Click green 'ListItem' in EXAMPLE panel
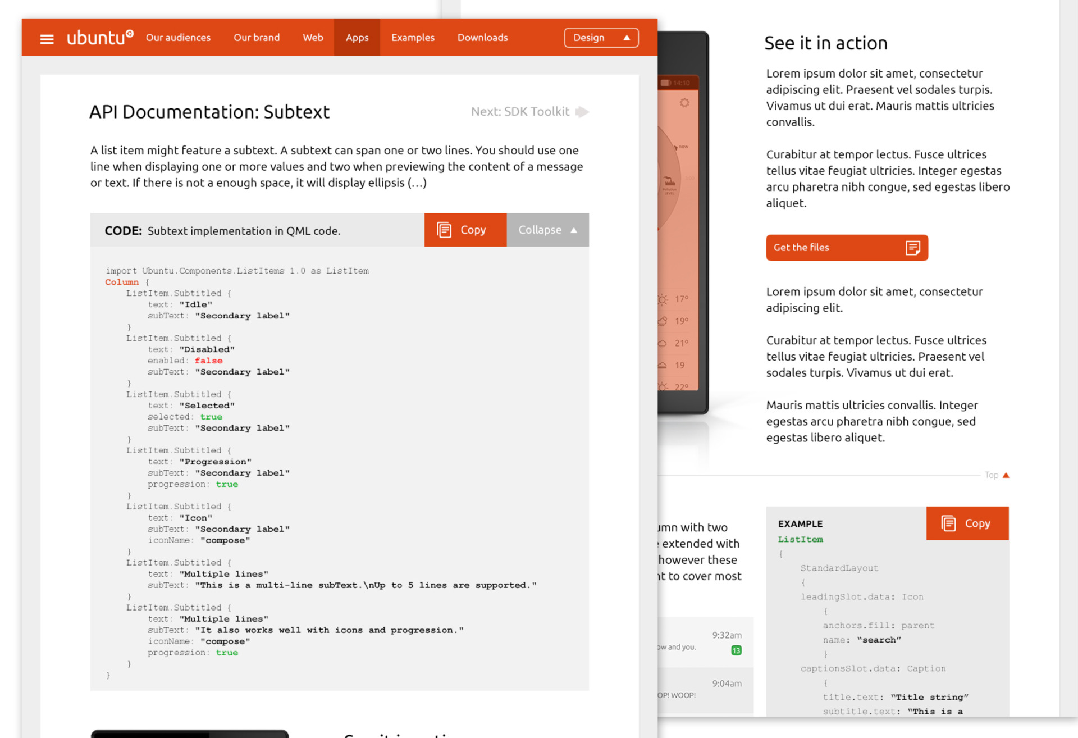Screen dimensions: 1078x738 (x=801, y=539)
